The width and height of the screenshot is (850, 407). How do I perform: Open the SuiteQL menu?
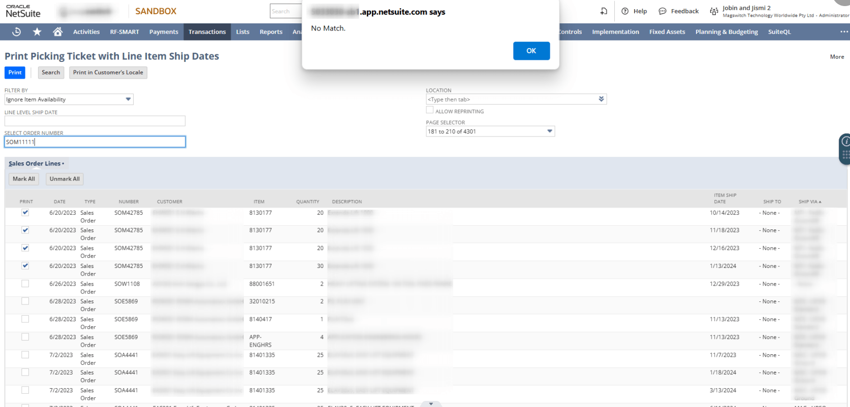click(x=779, y=32)
